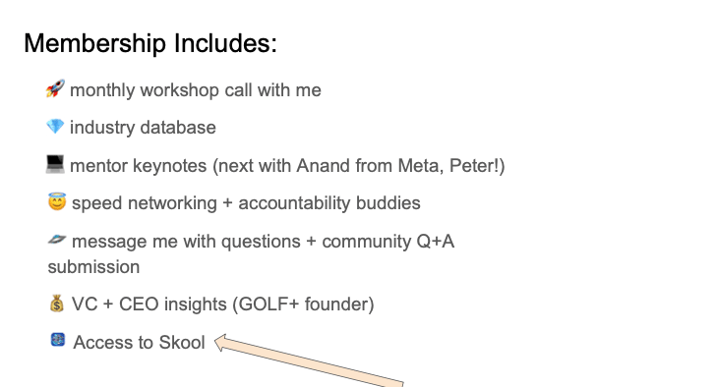Click the blue Skool square icon
Screen dimensions: 716x387
pos(58,340)
